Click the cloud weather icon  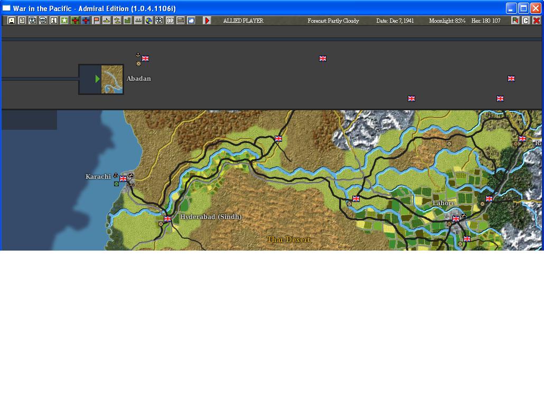191,21
